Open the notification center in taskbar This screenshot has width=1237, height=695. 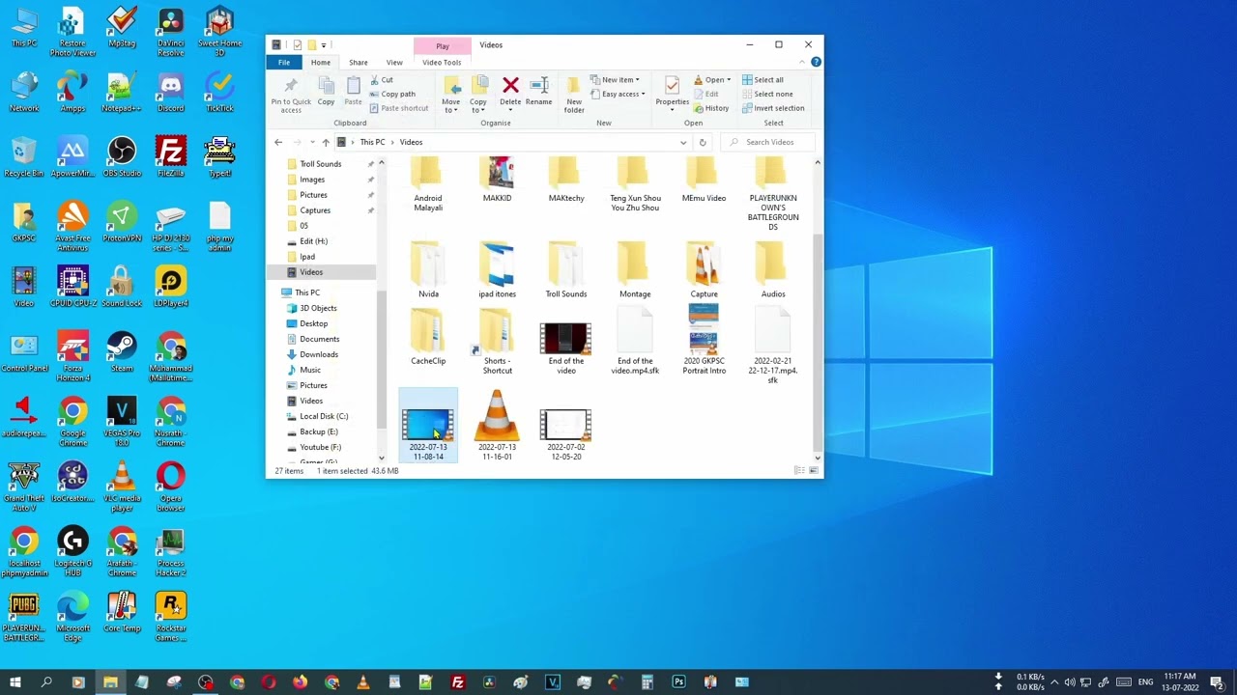(1217, 682)
